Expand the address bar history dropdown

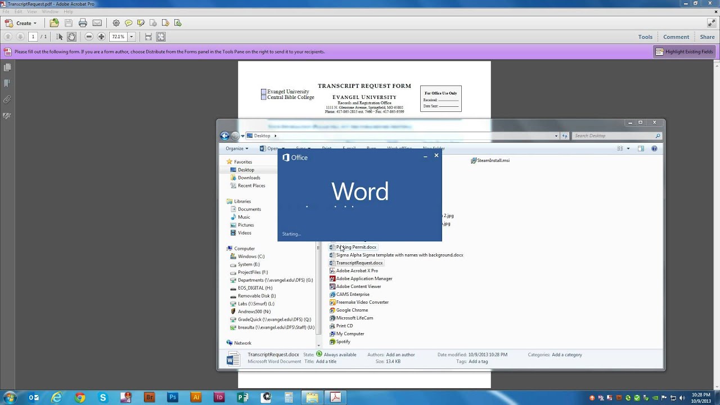click(x=556, y=136)
